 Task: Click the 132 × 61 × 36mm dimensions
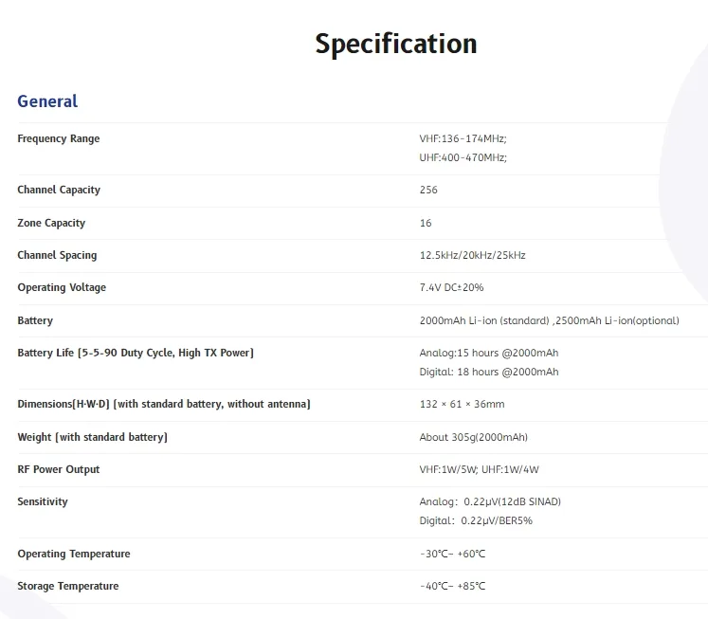point(462,404)
